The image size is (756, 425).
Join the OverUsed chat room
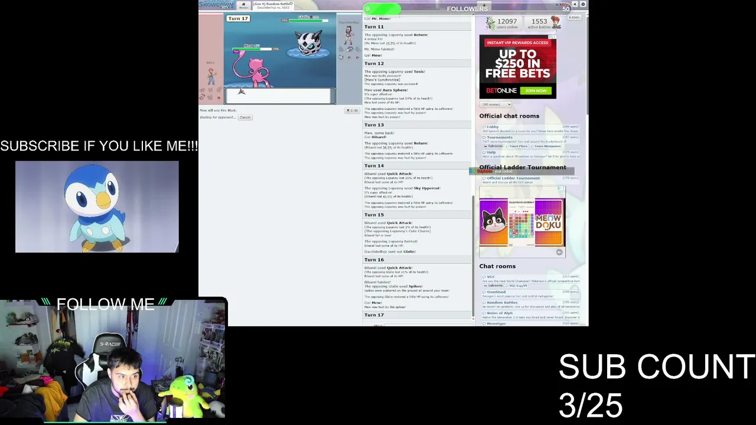pyautogui.click(x=530, y=294)
